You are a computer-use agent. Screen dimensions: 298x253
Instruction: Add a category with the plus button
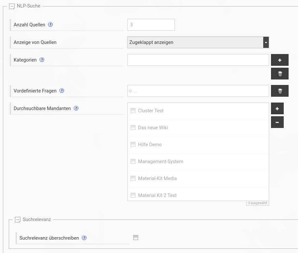(280, 60)
